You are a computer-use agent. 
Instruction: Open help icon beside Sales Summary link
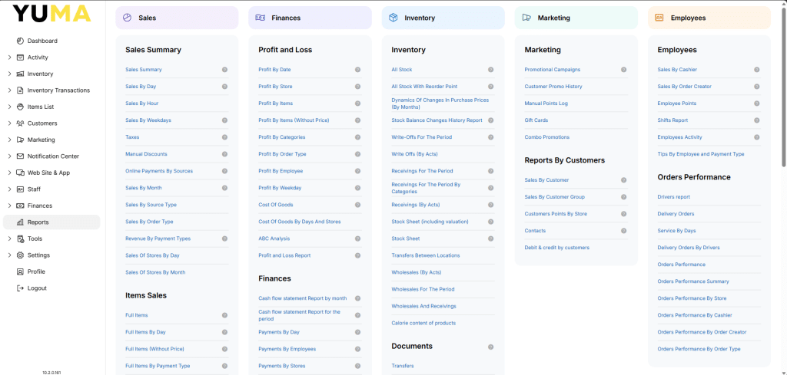[x=225, y=70]
